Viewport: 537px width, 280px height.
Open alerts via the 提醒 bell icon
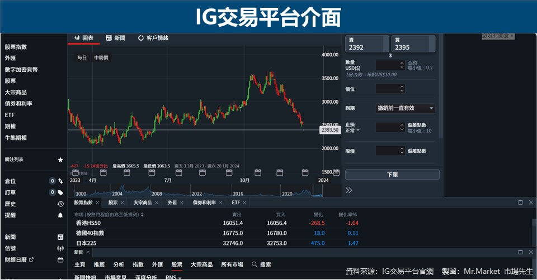tap(60, 215)
